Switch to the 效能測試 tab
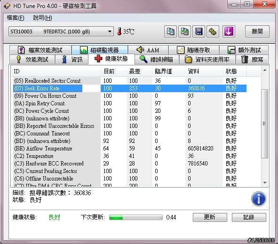278x244 pixels. click(32, 59)
